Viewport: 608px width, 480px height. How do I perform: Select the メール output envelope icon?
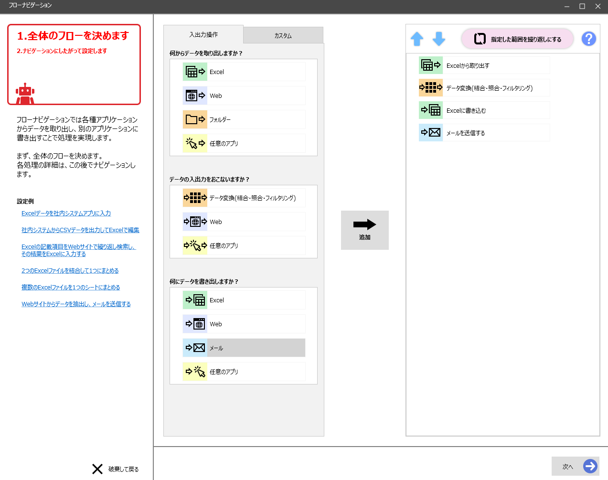pos(195,348)
